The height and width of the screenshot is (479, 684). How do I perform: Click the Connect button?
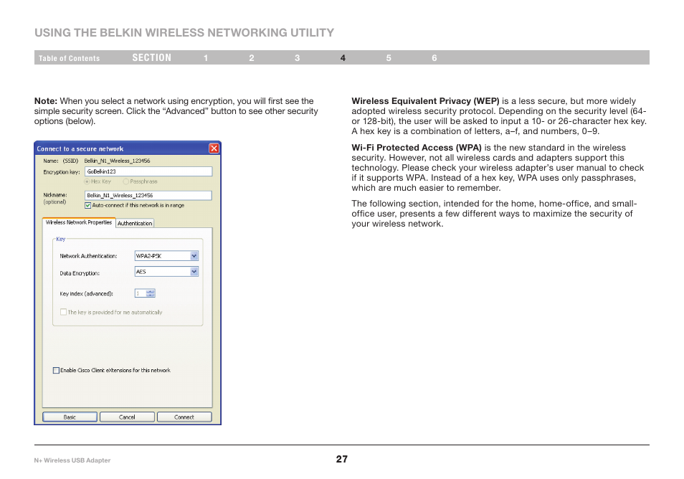(184, 417)
